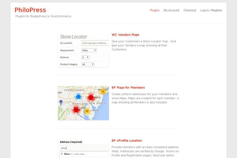Click the Product Category label text
This screenshot has width=237, height=158.
[x=69, y=64]
